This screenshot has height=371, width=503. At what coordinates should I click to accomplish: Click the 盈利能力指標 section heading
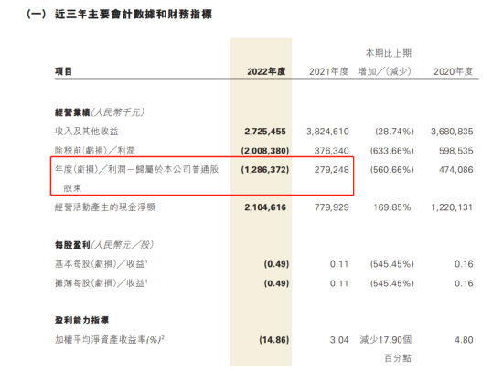coord(81,321)
